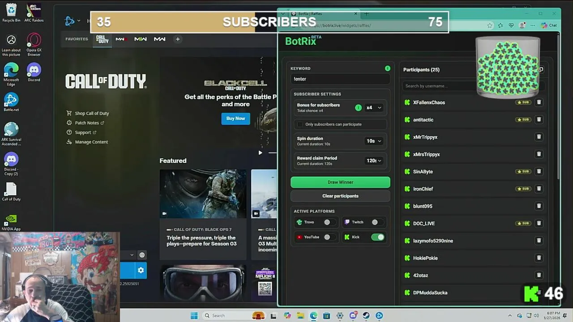
Task: Expand Battle.net game version dropdown arrow
Action: pyautogui.click(x=132, y=255)
